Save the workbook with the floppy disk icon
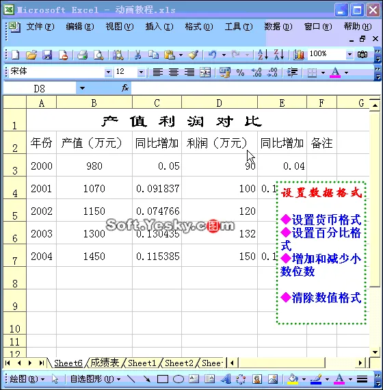 (x=47, y=55)
